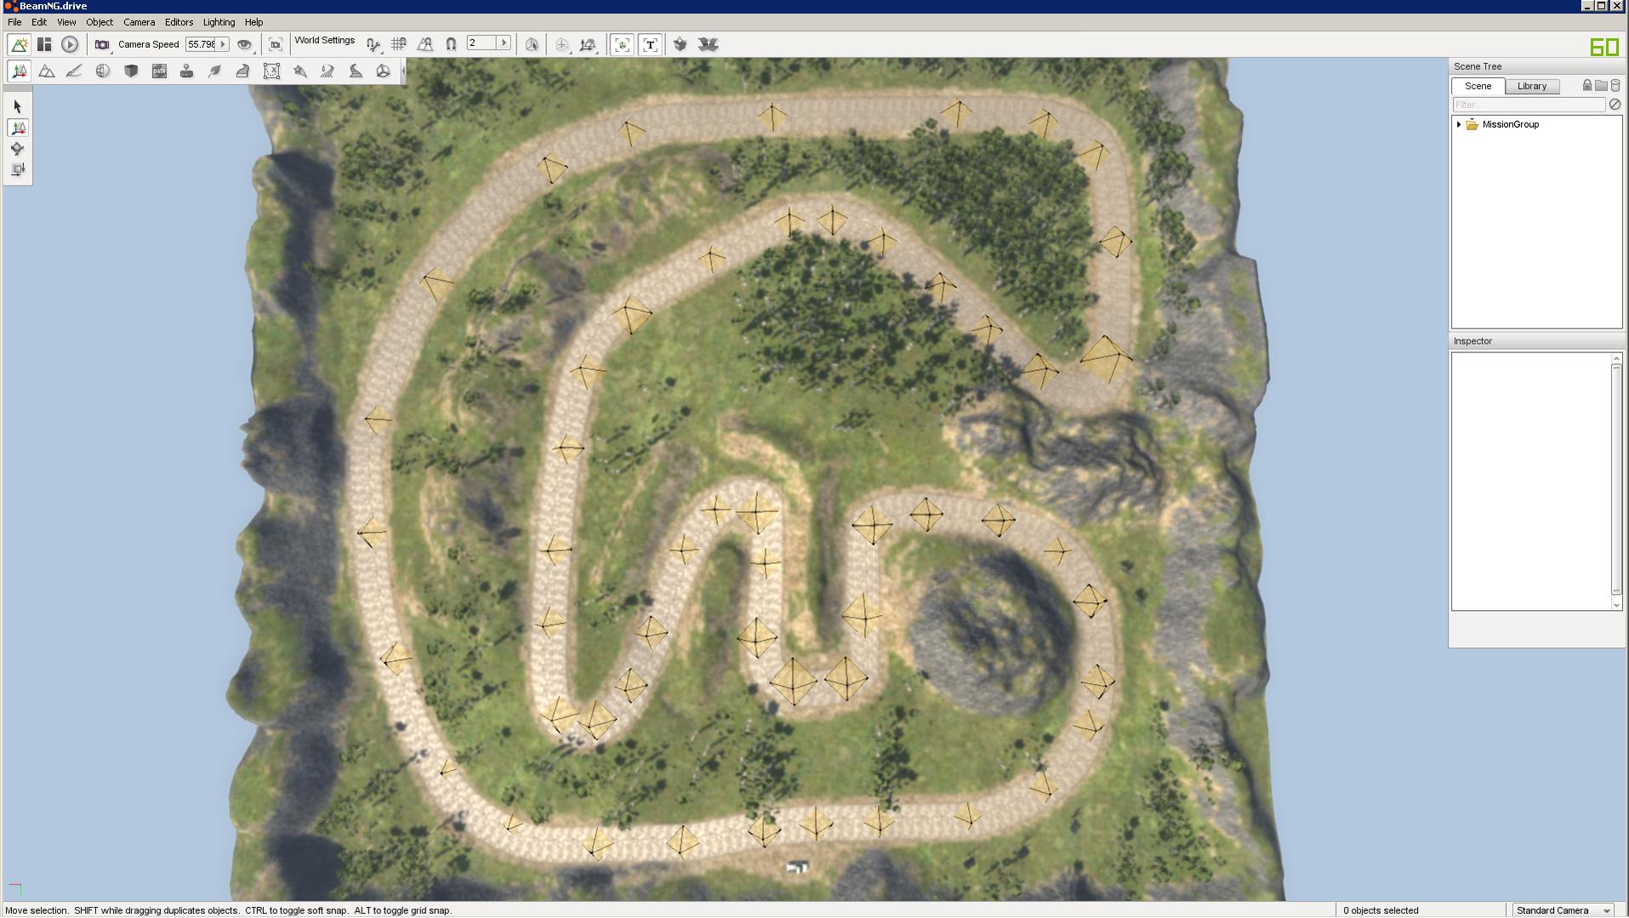Click the Scene Tree trash delete icon
This screenshot has height=918, width=1629.
(x=1615, y=85)
